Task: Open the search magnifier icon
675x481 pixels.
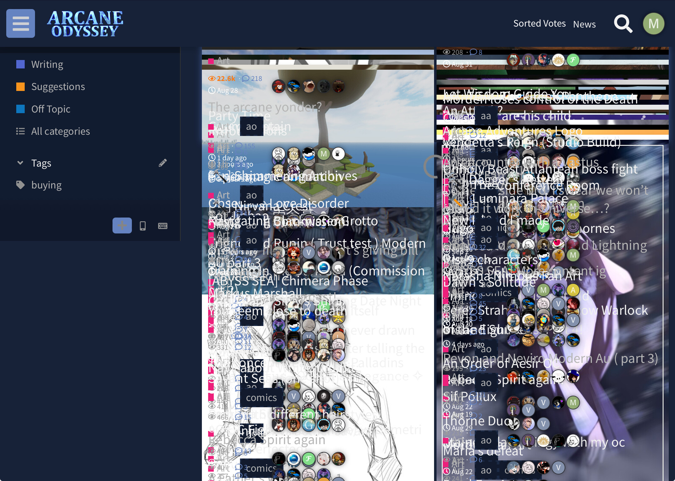Action: coord(623,24)
